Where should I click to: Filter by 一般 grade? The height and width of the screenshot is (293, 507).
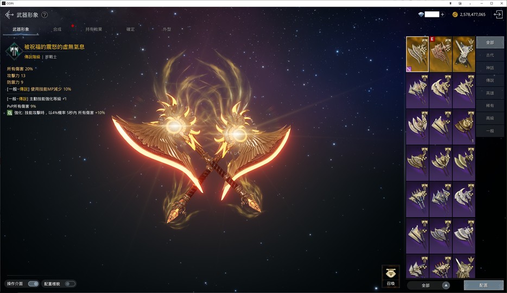(490, 131)
